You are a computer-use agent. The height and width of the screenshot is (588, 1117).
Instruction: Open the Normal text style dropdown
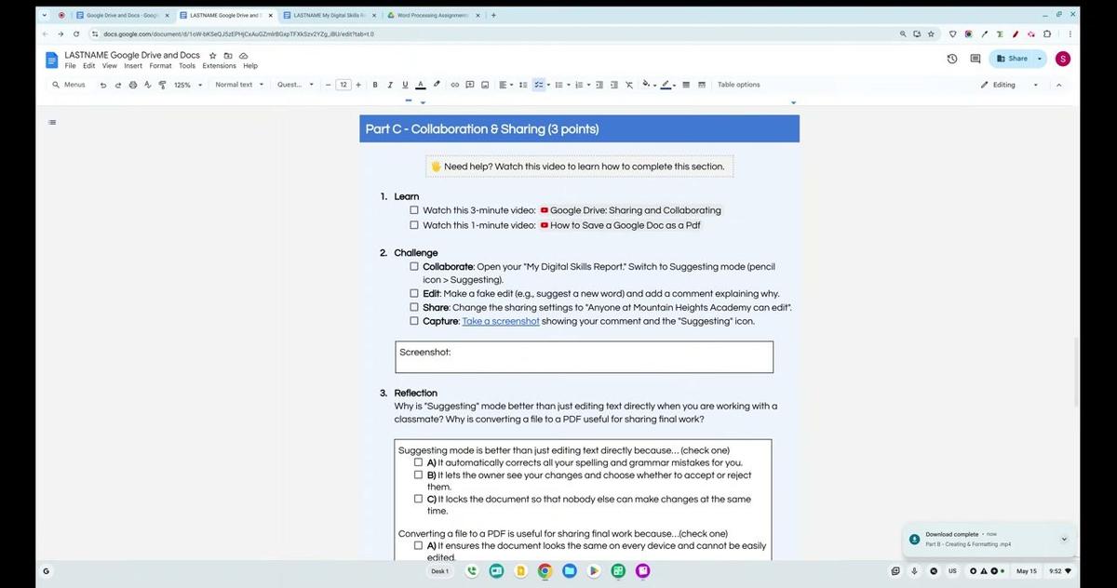click(x=239, y=85)
